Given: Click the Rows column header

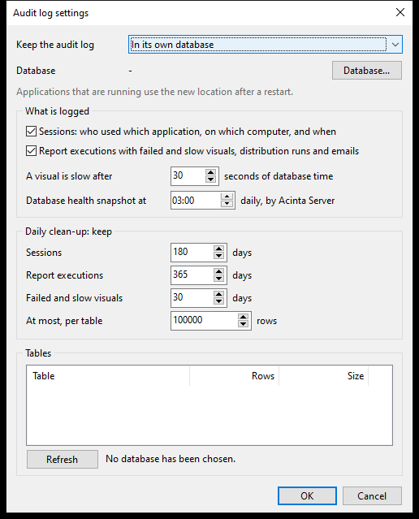Looking at the screenshot, I should pyautogui.click(x=235, y=376).
